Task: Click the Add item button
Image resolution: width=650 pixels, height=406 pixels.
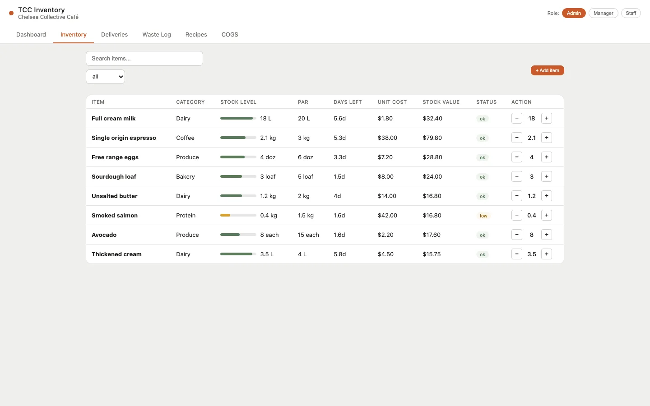Action: (x=547, y=70)
